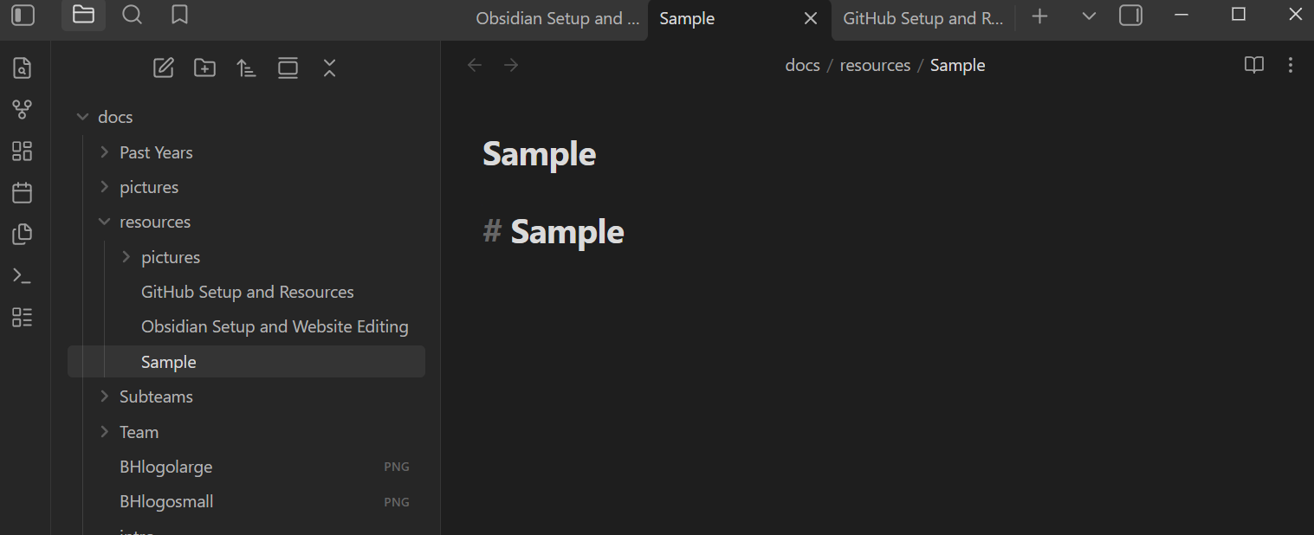Expand the Team folder

coord(104,432)
